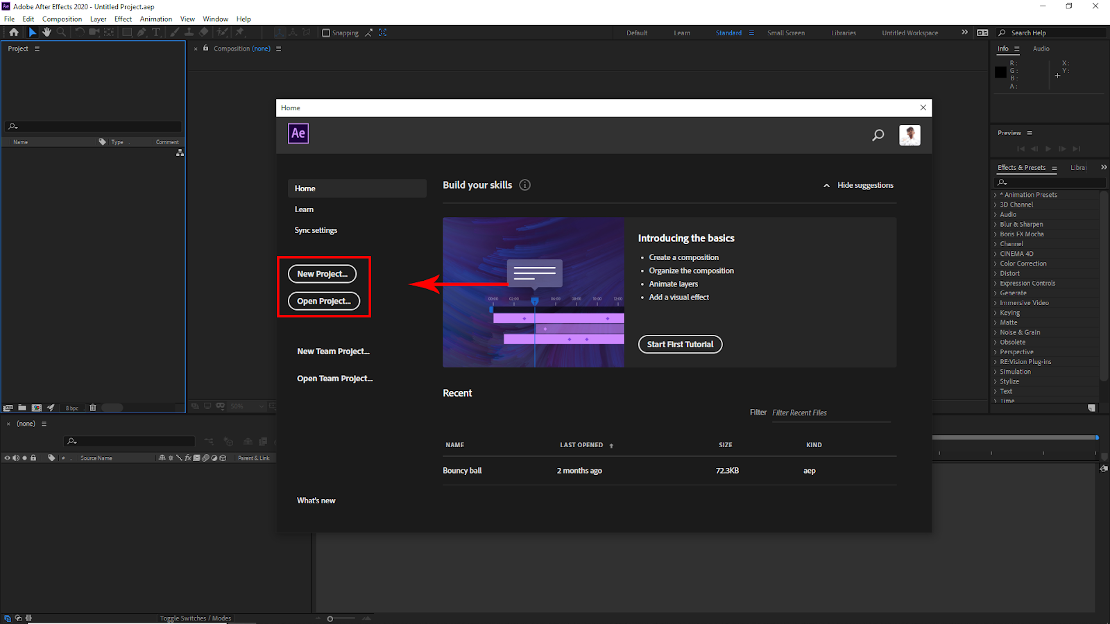Select the Hand tool
This screenshot has width=1110, height=624.
[46, 33]
